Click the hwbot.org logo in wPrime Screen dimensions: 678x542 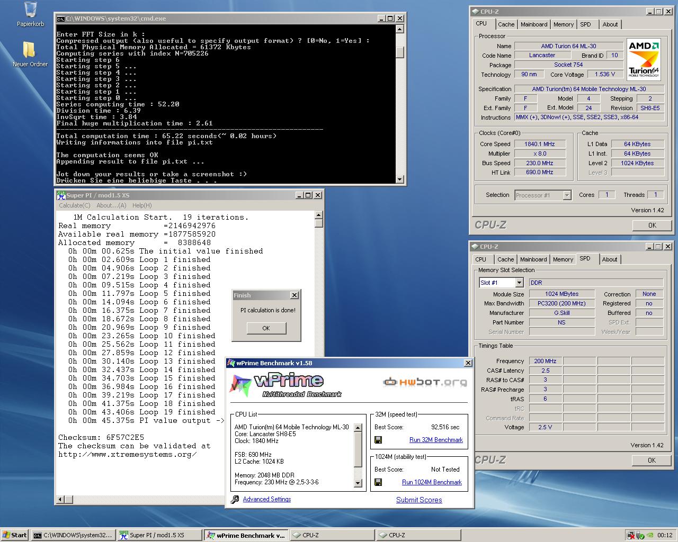pyautogui.click(x=425, y=382)
